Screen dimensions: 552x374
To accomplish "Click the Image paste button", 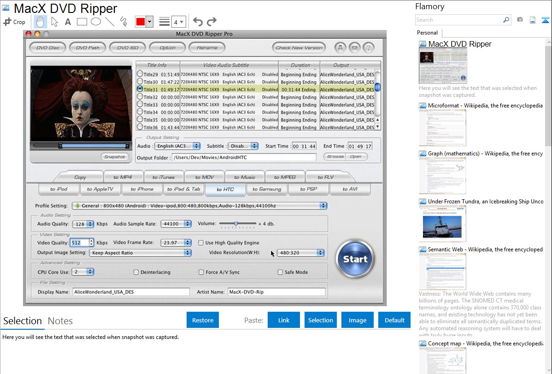I will pyautogui.click(x=358, y=320).
